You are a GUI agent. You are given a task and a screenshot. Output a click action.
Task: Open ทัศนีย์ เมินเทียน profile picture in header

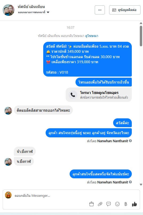click(x=9, y=10)
